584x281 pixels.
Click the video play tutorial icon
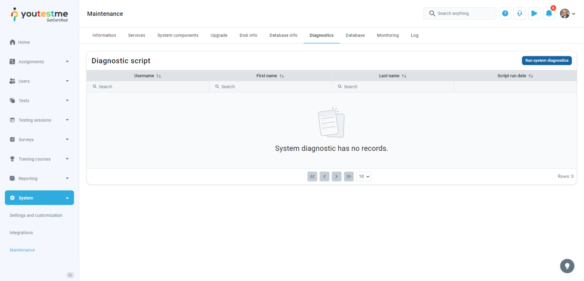(x=534, y=14)
